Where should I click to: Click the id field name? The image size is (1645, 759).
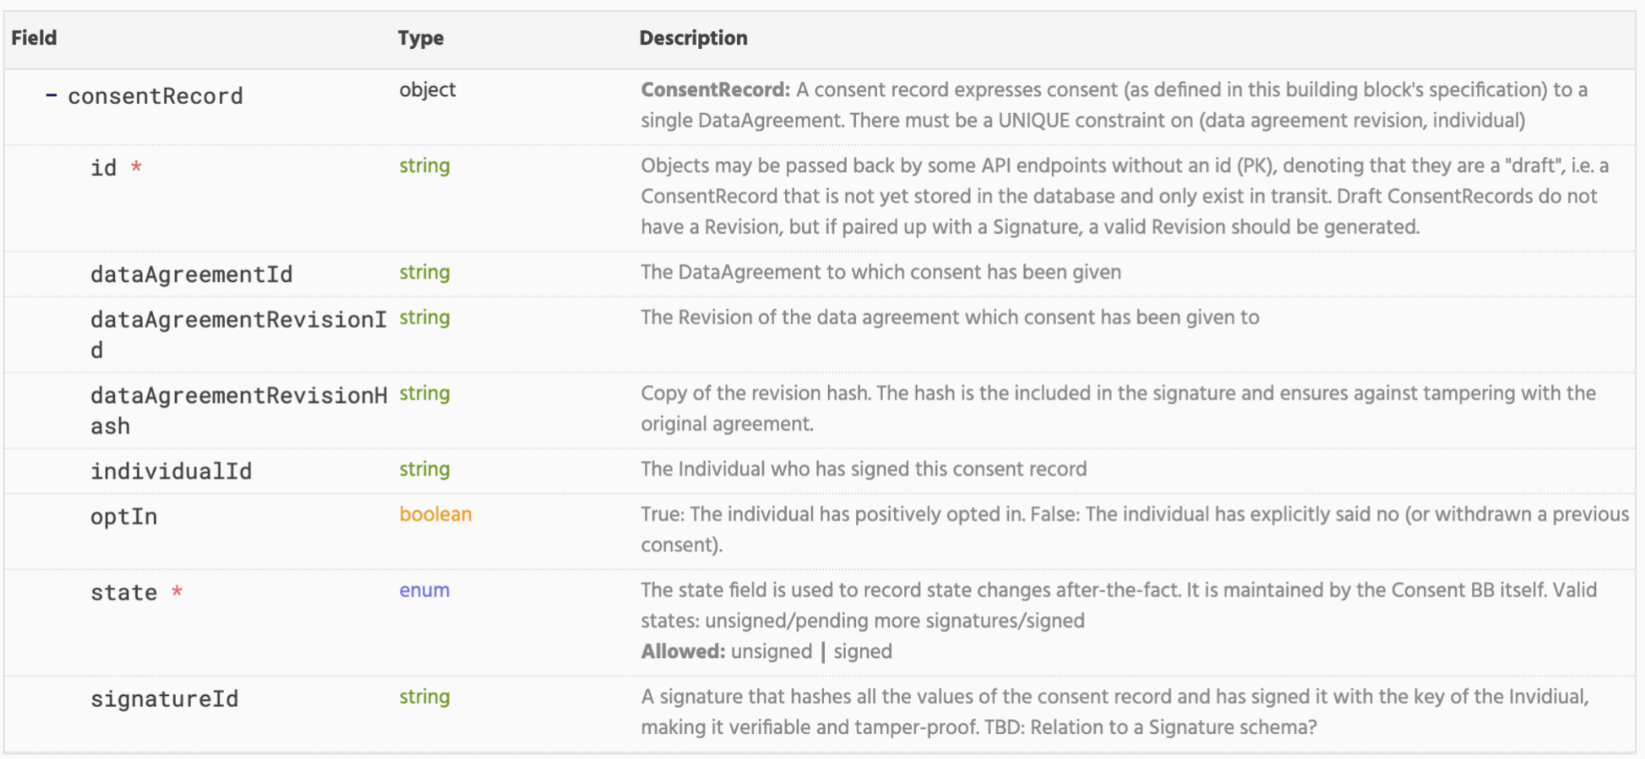pyautogui.click(x=103, y=167)
